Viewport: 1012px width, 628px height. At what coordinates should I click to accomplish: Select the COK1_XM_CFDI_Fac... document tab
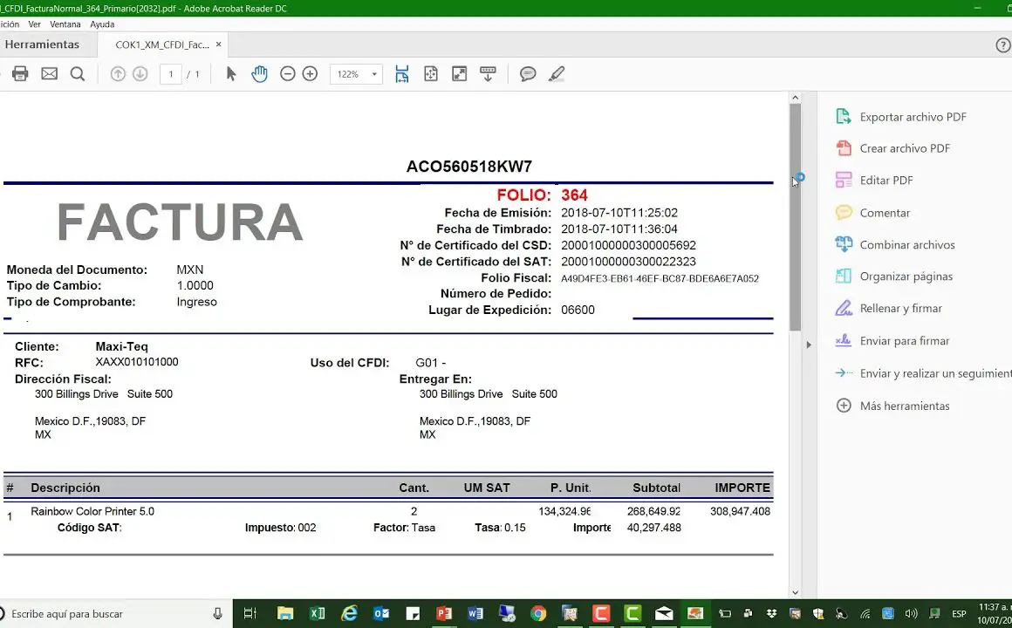point(162,44)
